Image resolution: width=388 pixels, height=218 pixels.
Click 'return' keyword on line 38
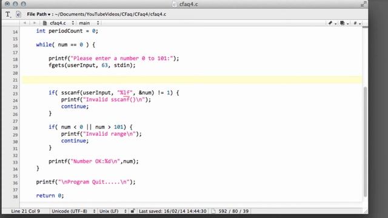pos(45,196)
